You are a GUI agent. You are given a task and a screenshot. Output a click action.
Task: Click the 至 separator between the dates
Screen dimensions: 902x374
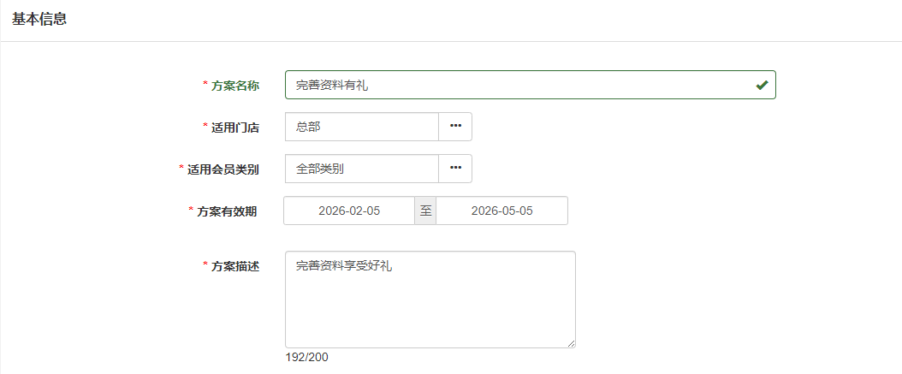[x=425, y=211]
